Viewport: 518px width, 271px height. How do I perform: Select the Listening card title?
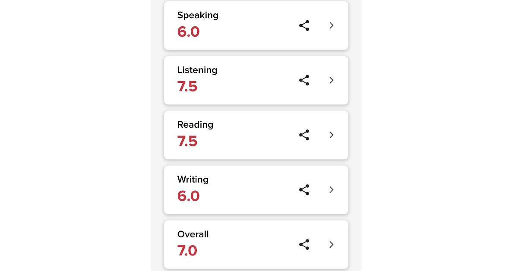point(197,70)
